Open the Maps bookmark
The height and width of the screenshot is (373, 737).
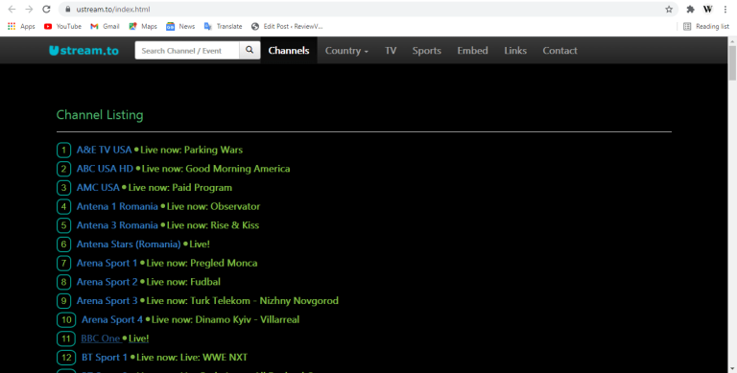(x=143, y=26)
